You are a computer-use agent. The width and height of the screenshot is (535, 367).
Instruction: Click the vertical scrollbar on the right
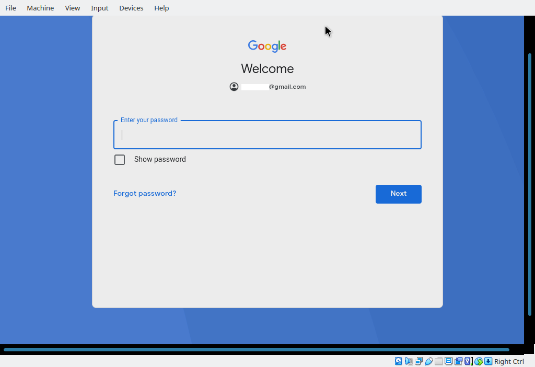pos(530,184)
